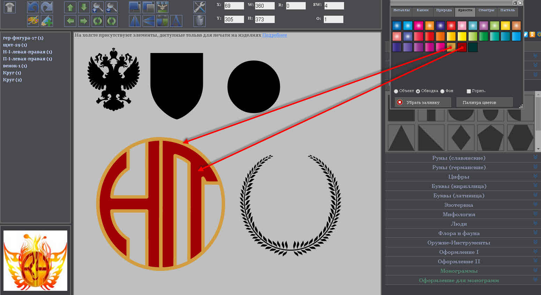Viewport: 541px width, 295px height.
Task: Expand the Руны (германские) section
Action: (x=463, y=167)
